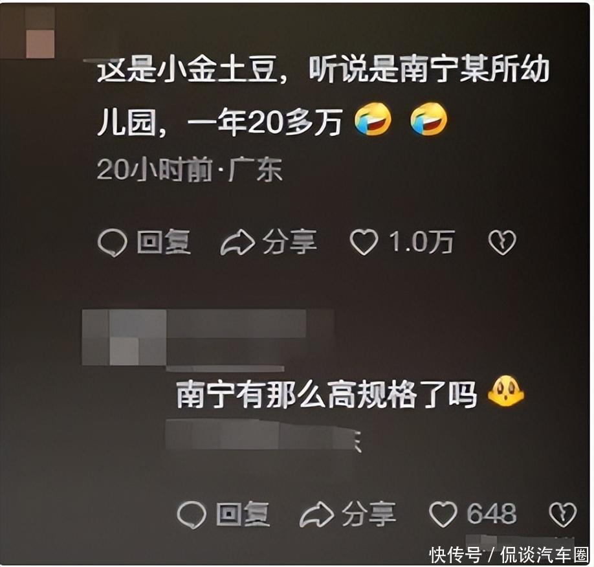Click the 快传号 / 侃谈汽车圈 watermark

(x=509, y=555)
